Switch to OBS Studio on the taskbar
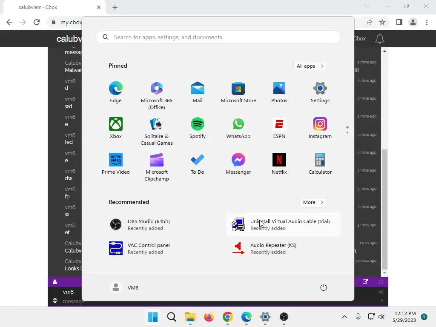Screen dimensions: 436x327 [284, 317]
